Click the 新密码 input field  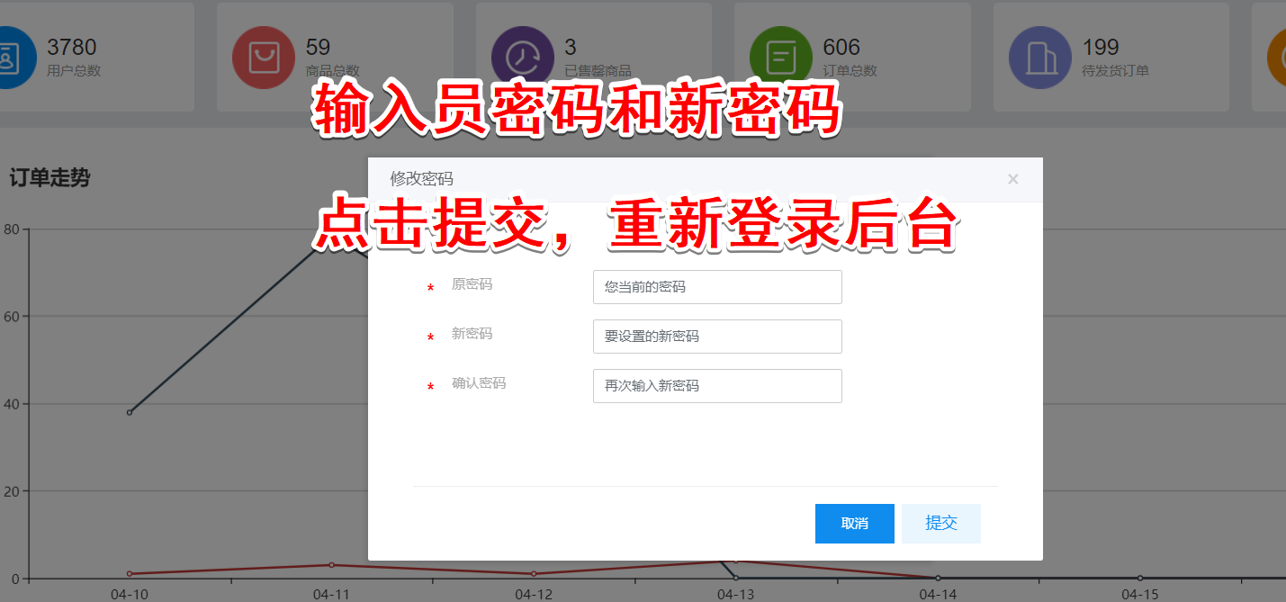click(x=717, y=337)
